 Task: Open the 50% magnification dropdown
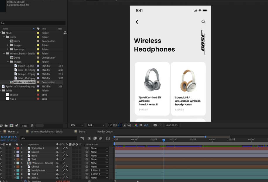click(x=76, y=125)
